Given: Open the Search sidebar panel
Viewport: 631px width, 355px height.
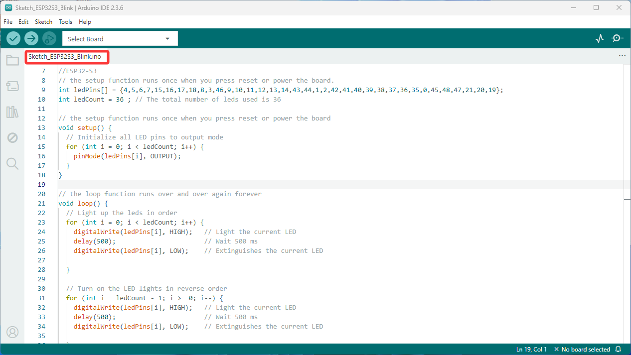Looking at the screenshot, I should 12,163.
